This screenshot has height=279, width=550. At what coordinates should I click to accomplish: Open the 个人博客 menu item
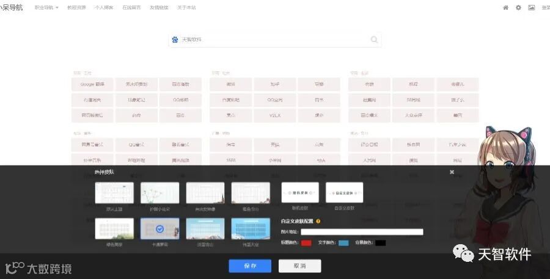pos(104,7)
